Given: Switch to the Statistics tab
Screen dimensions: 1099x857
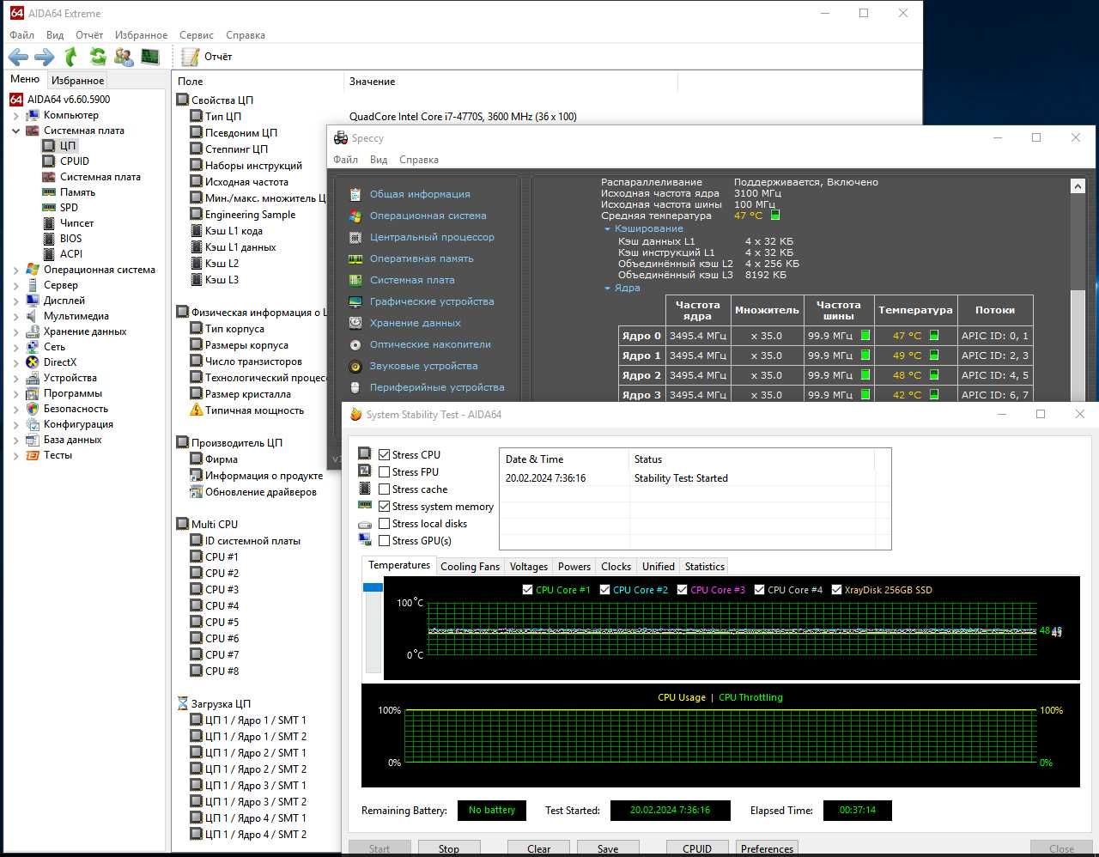Looking at the screenshot, I should click(x=704, y=567).
